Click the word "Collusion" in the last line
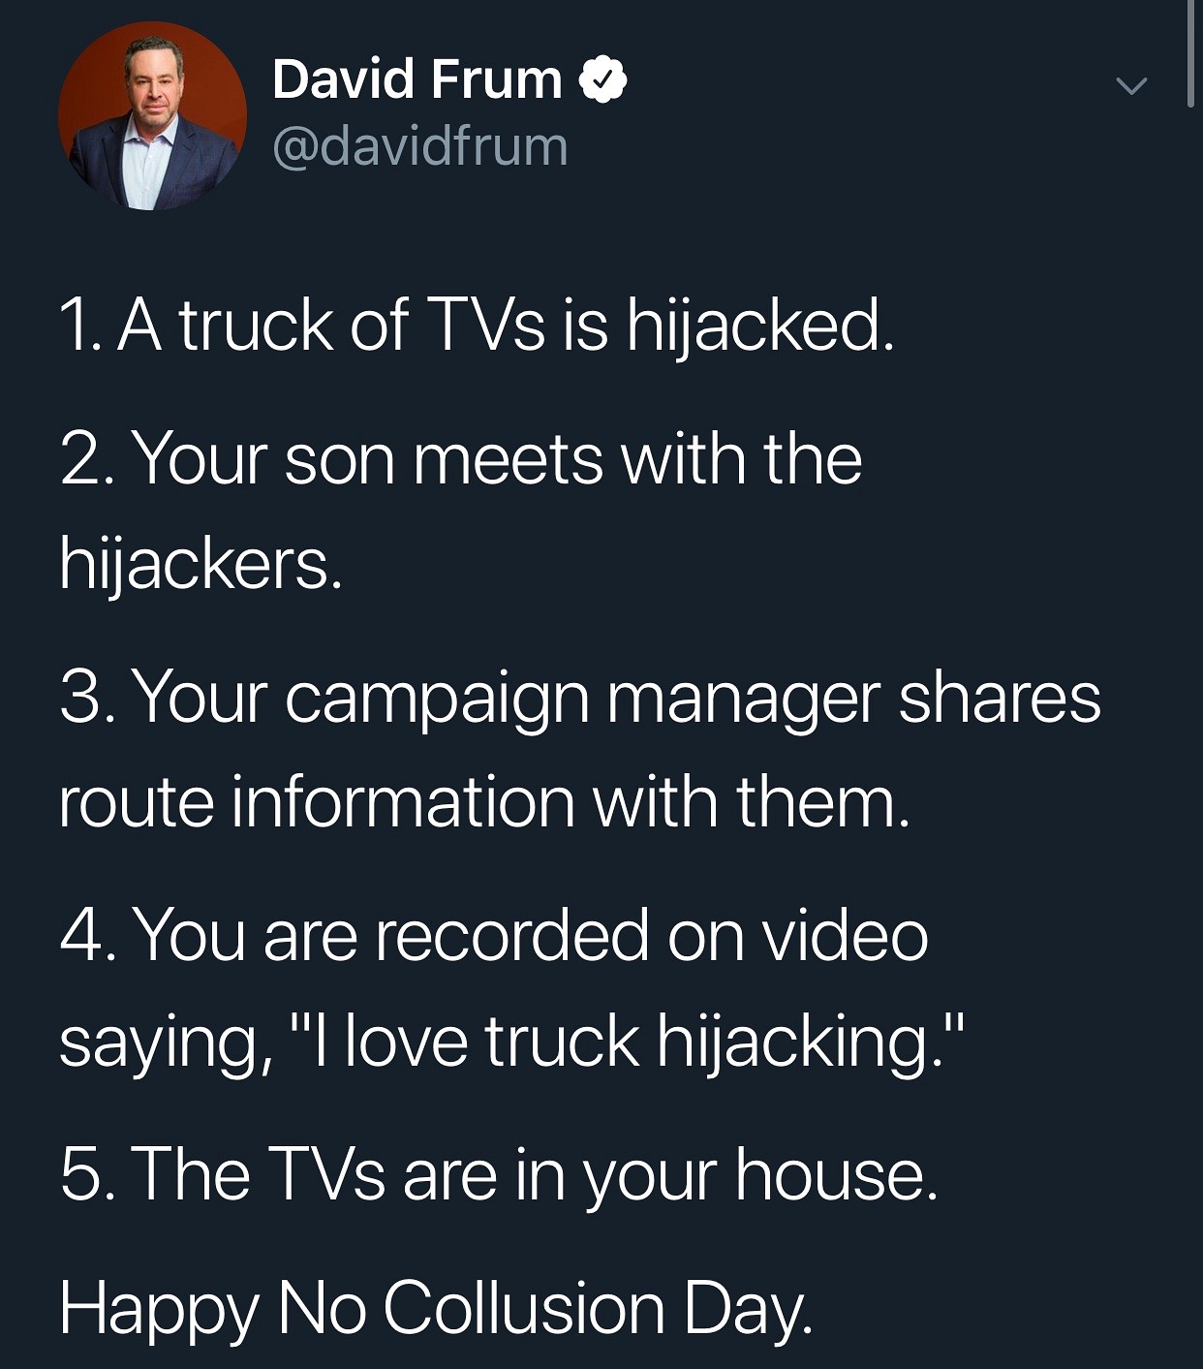 [524, 1308]
